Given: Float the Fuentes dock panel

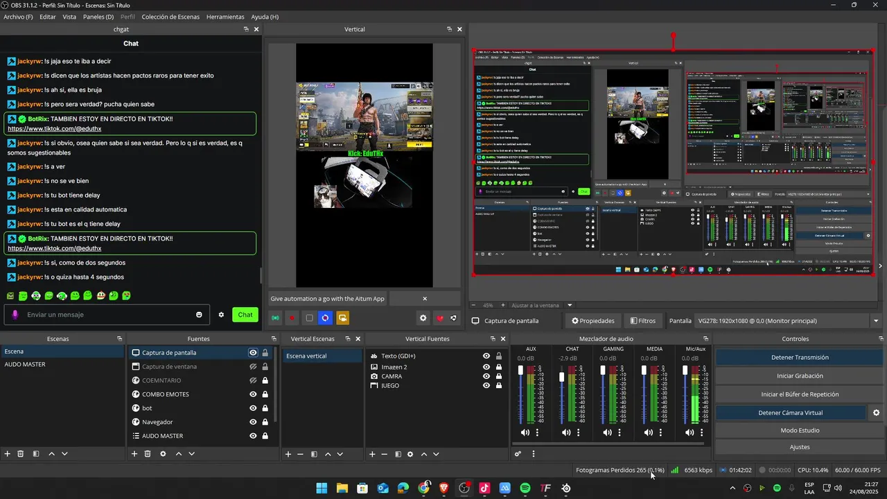Looking at the screenshot, I should (x=272, y=339).
